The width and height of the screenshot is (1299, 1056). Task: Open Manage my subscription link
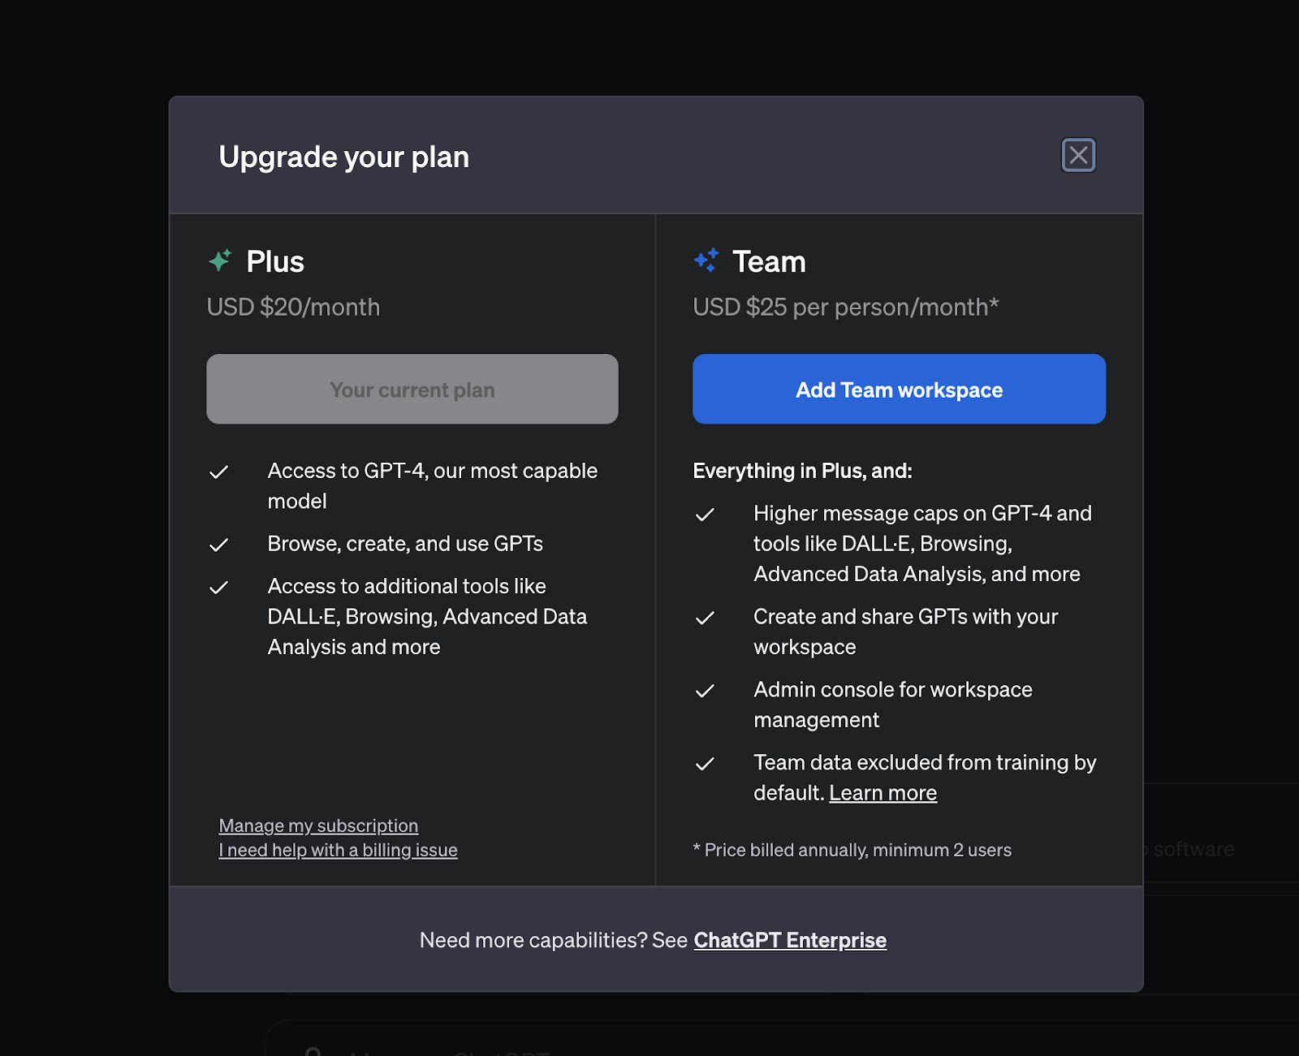coord(318,825)
